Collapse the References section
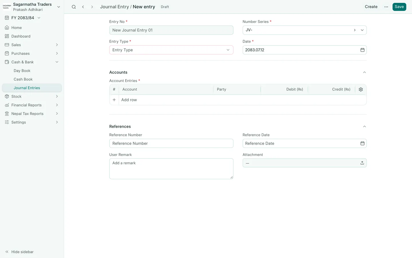The image size is (412, 258). point(365,126)
